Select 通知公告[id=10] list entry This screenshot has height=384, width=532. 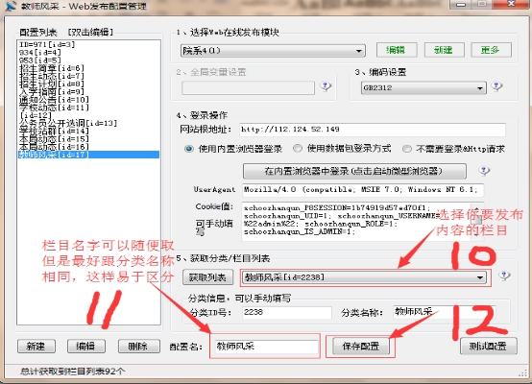[55, 100]
